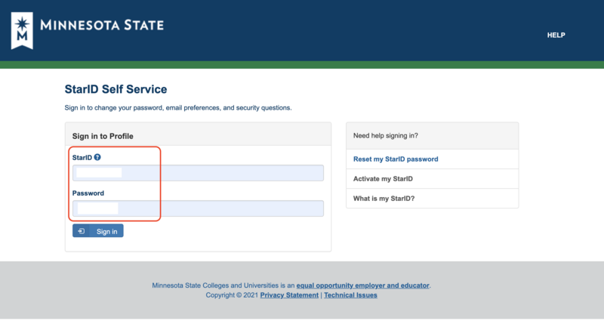Click the Minnesota State banner logo icon
Viewport: 604px width, 330px height.
click(23, 29)
